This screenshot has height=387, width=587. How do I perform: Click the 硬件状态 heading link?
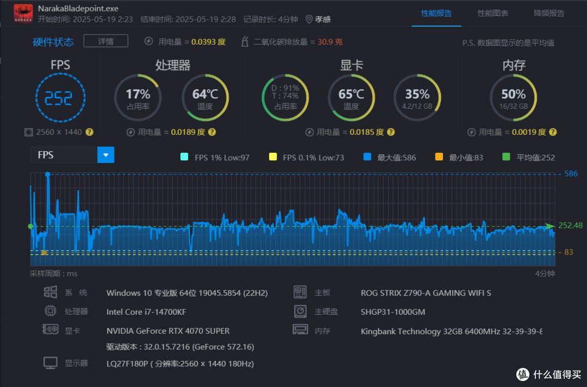pyautogui.click(x=53, y=42)
